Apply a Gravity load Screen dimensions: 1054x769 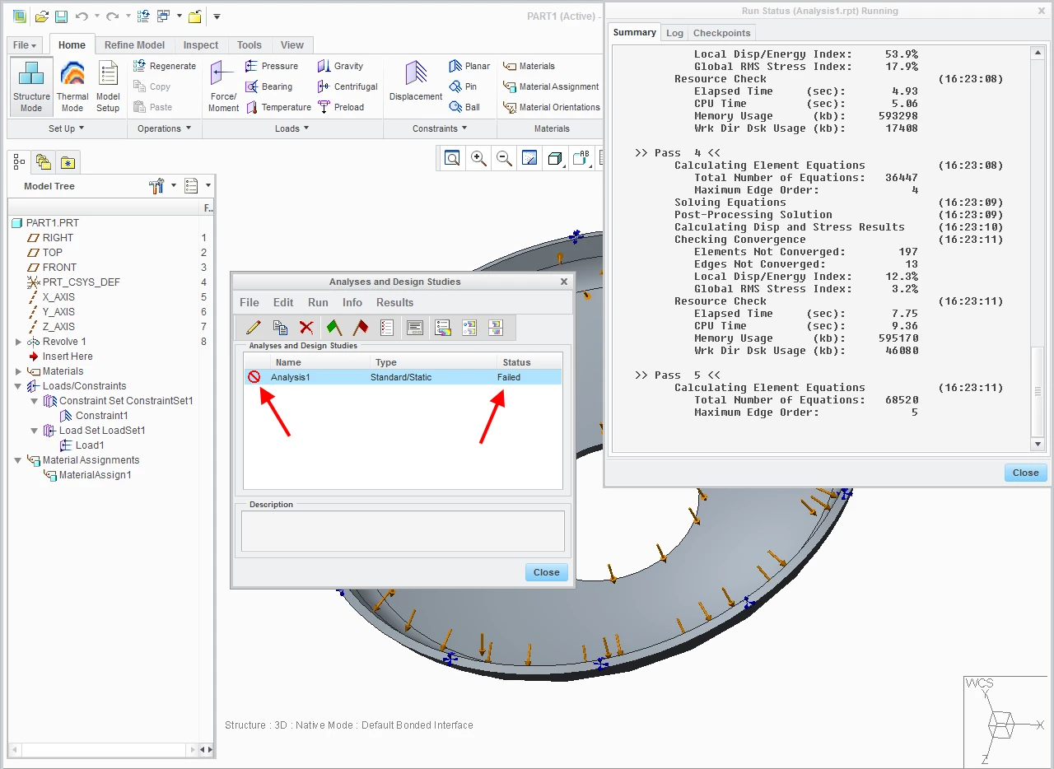click(340, 66)
